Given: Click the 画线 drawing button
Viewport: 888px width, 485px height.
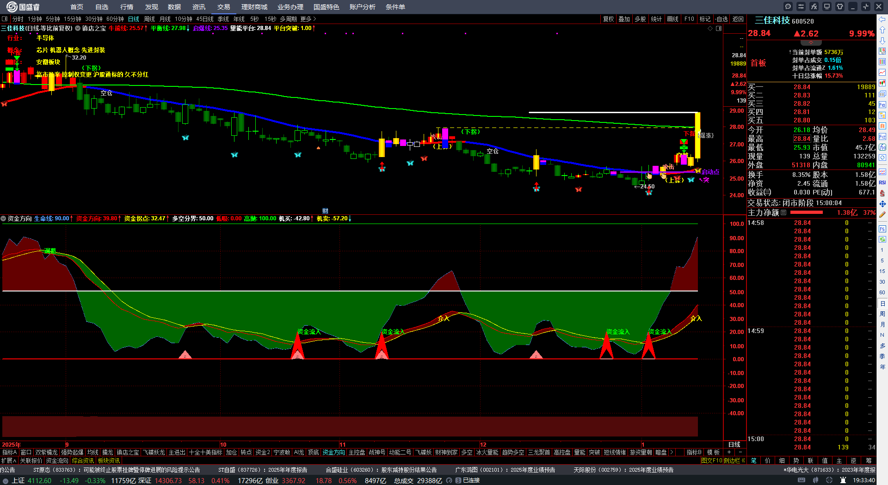Looking at the screenshot, I should pyautogui.click(x=673, y=19).
